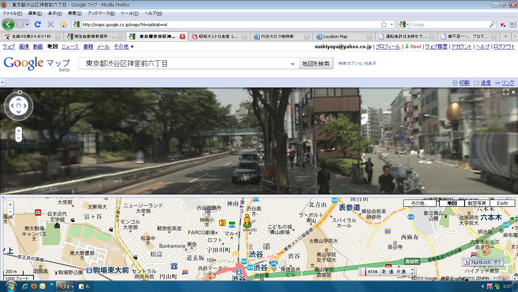This screenshot has height=292, width=518.
Task: Switch to the 桐生自動車教習所 tab
Action: (x=94, y=36)
